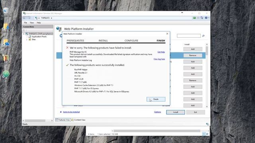Select the THP82472 server node
This screenshot has height=143, width=255.
point(41,34)
